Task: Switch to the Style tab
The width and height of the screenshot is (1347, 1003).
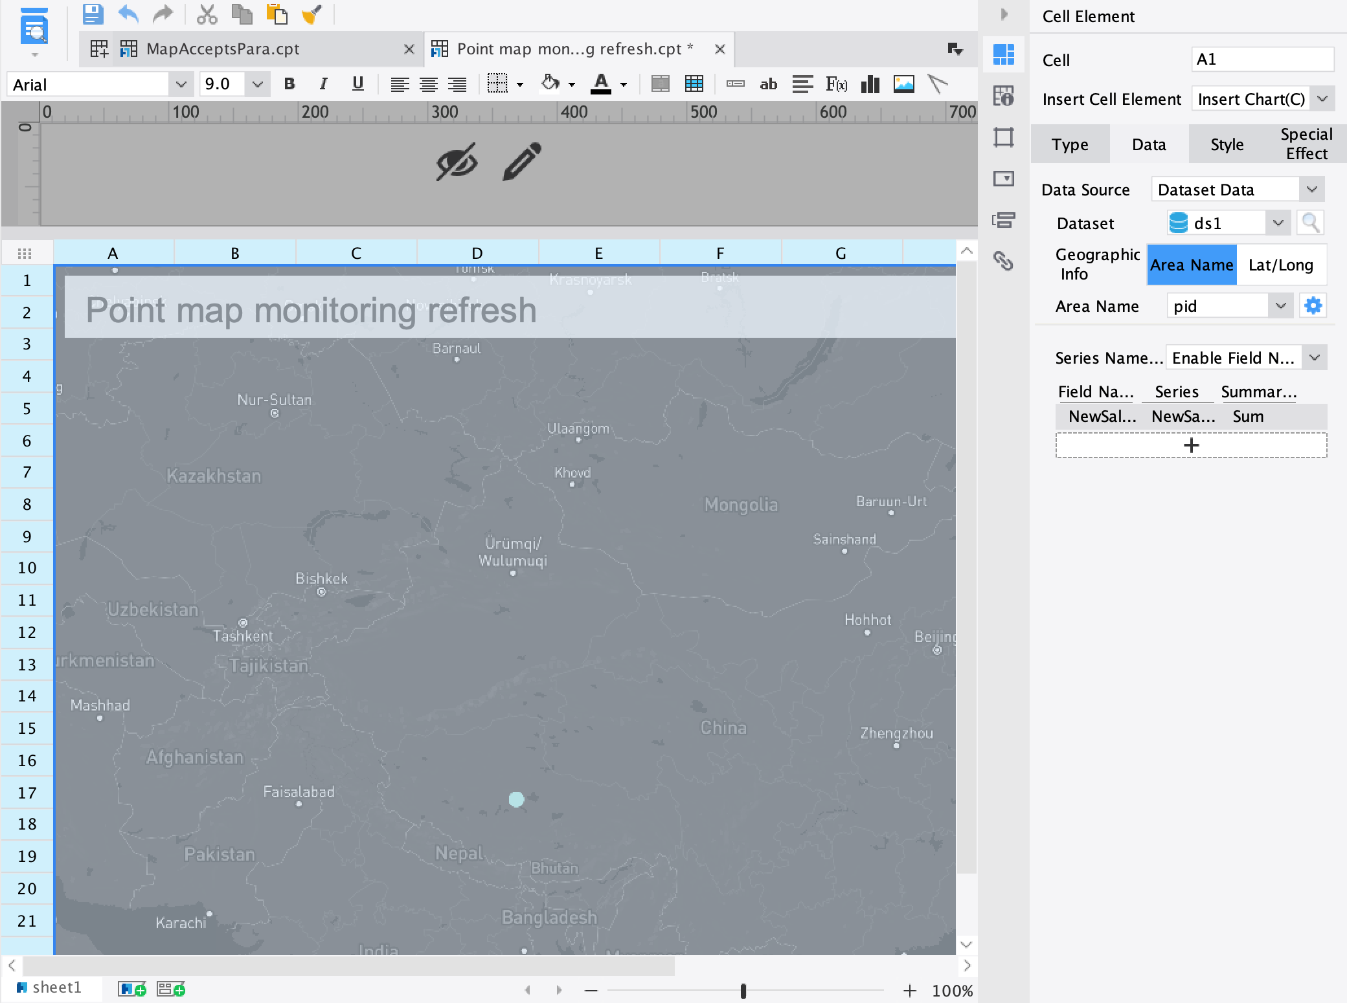Action: 1227,144
